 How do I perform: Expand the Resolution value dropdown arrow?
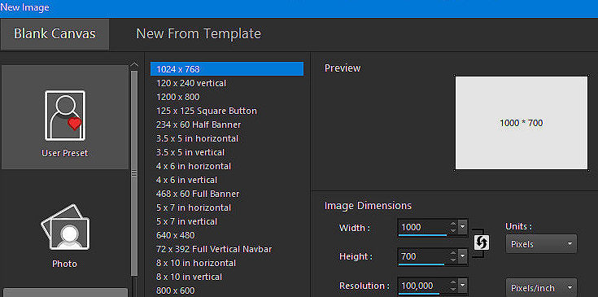(x=463, y=286)
